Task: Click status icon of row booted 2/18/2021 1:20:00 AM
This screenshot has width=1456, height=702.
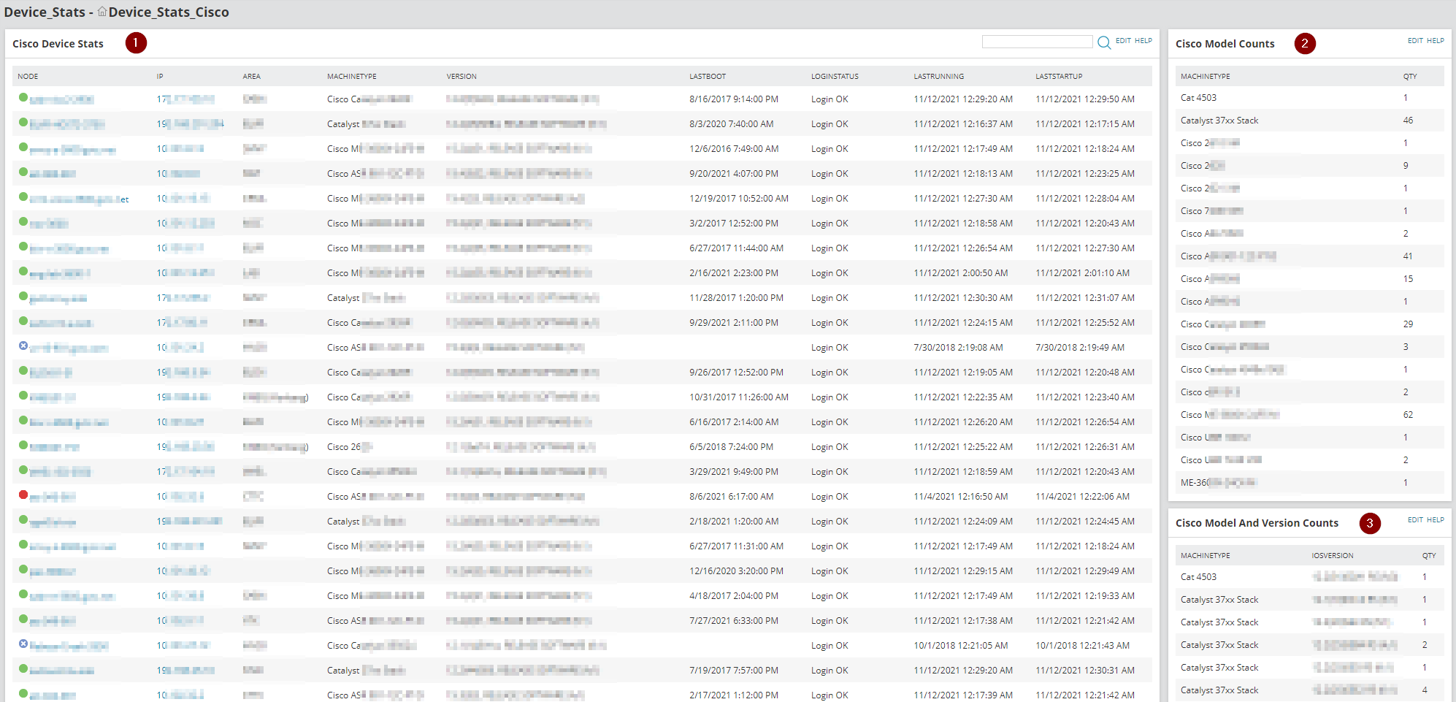Action: (23, 519)
